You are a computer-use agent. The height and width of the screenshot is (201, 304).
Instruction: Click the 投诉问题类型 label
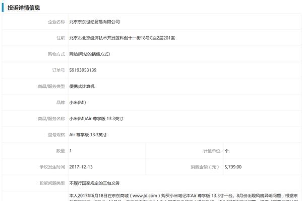click(52, 183)
